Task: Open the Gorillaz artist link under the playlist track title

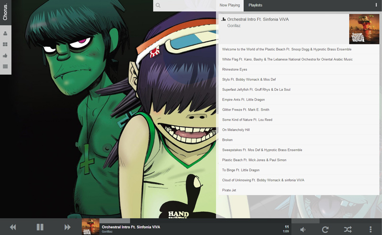Action: click(234, 26)
